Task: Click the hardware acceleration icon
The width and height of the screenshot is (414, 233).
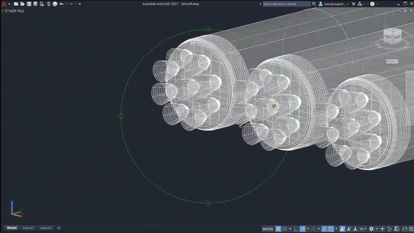Action: click(397, 228)
